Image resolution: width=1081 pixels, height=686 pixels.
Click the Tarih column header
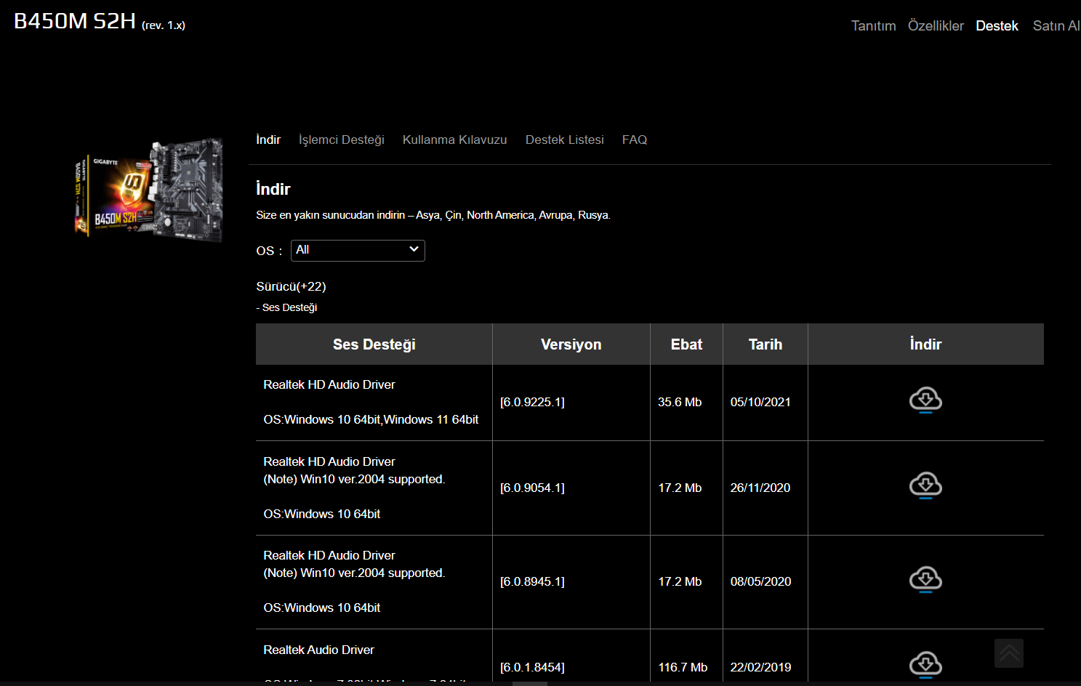[x=765, y=344]
